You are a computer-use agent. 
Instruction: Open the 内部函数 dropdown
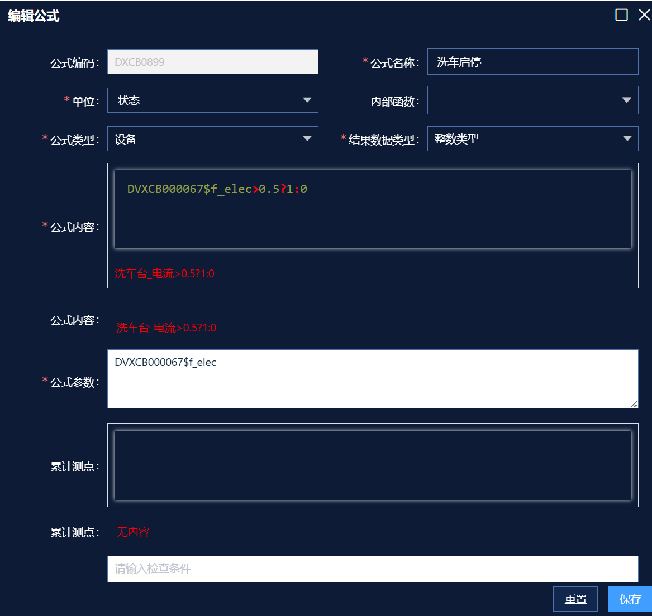(532, 100)
